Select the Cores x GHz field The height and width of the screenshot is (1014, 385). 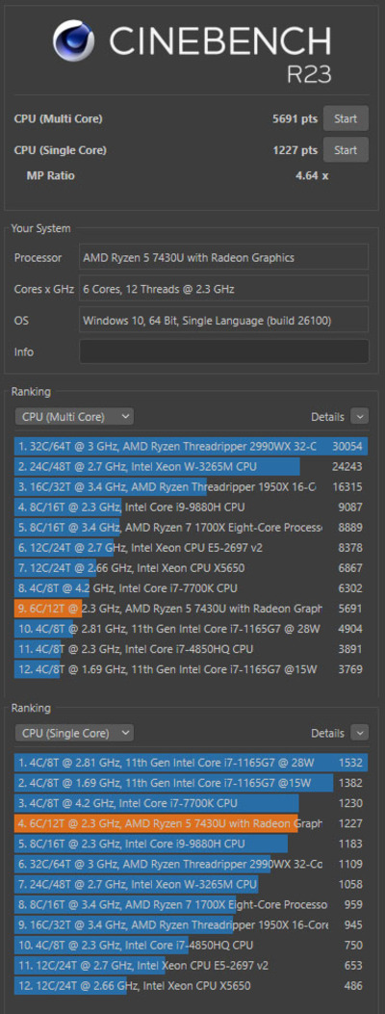224,289
